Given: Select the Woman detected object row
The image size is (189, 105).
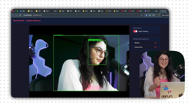Looking at the screenshot, I should [146, 43].
